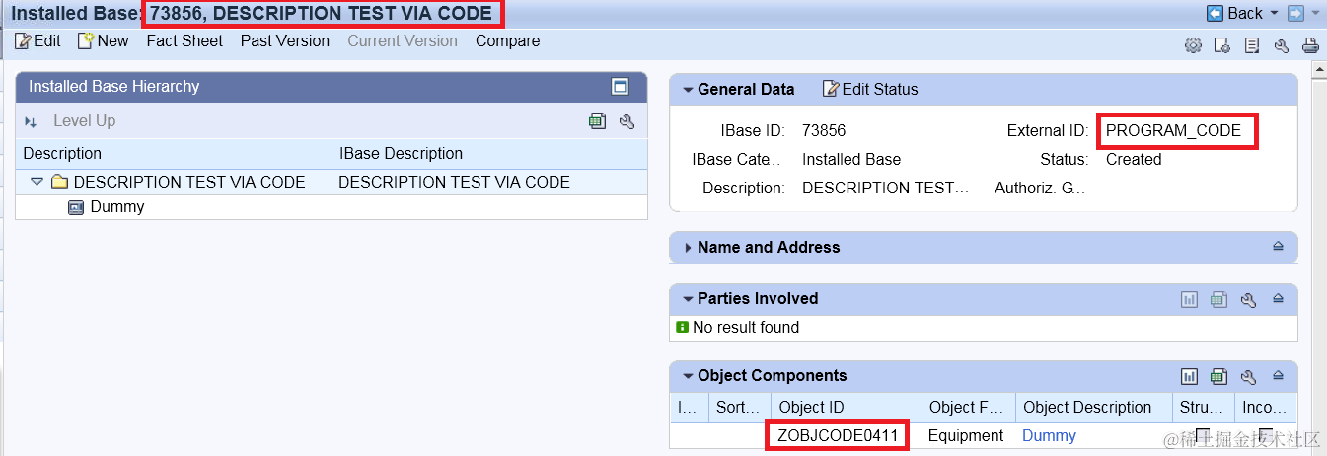The image size is (1327, 456).
Task: Click the wrench icon in the hierarchy toolbar
Action: click(x=627, y=121)
